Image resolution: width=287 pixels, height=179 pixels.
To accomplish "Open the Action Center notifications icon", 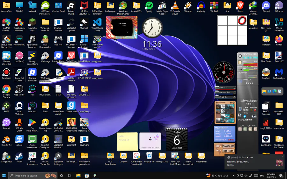I will coord(281,176).
